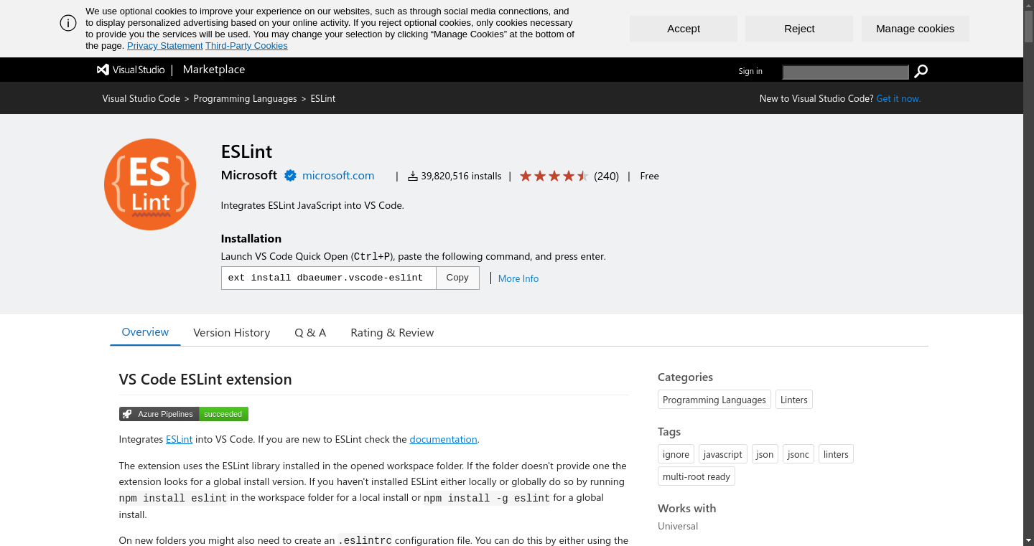Accept optional cookies
1034x546 pixels.
click(x=684, y=29)
